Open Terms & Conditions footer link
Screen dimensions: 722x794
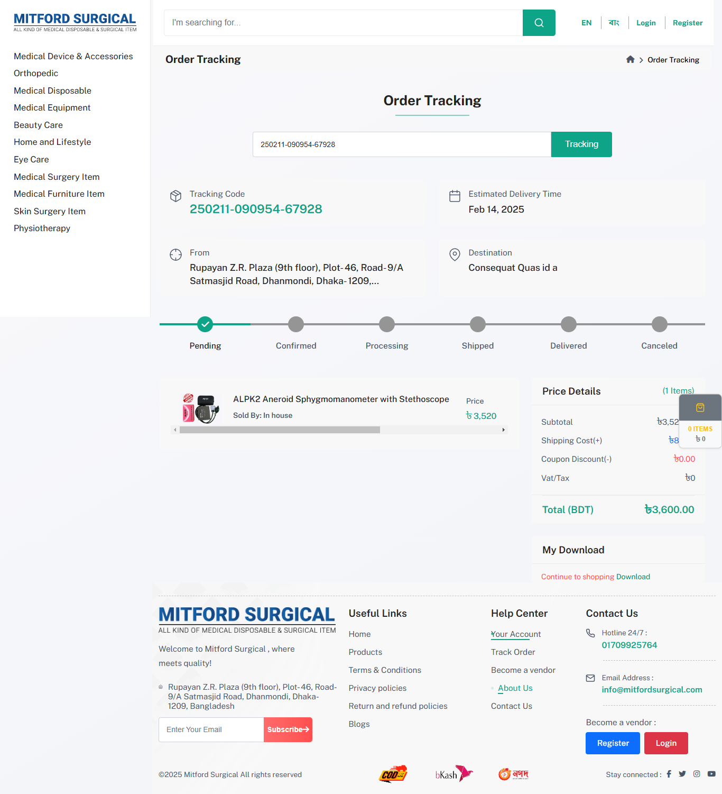coord(385,670)
